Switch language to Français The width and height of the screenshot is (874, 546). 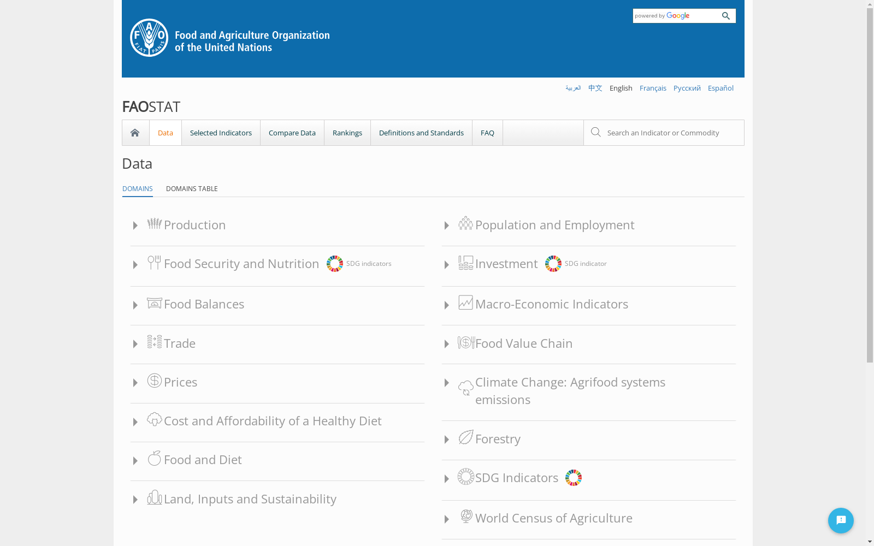[653, 88]
